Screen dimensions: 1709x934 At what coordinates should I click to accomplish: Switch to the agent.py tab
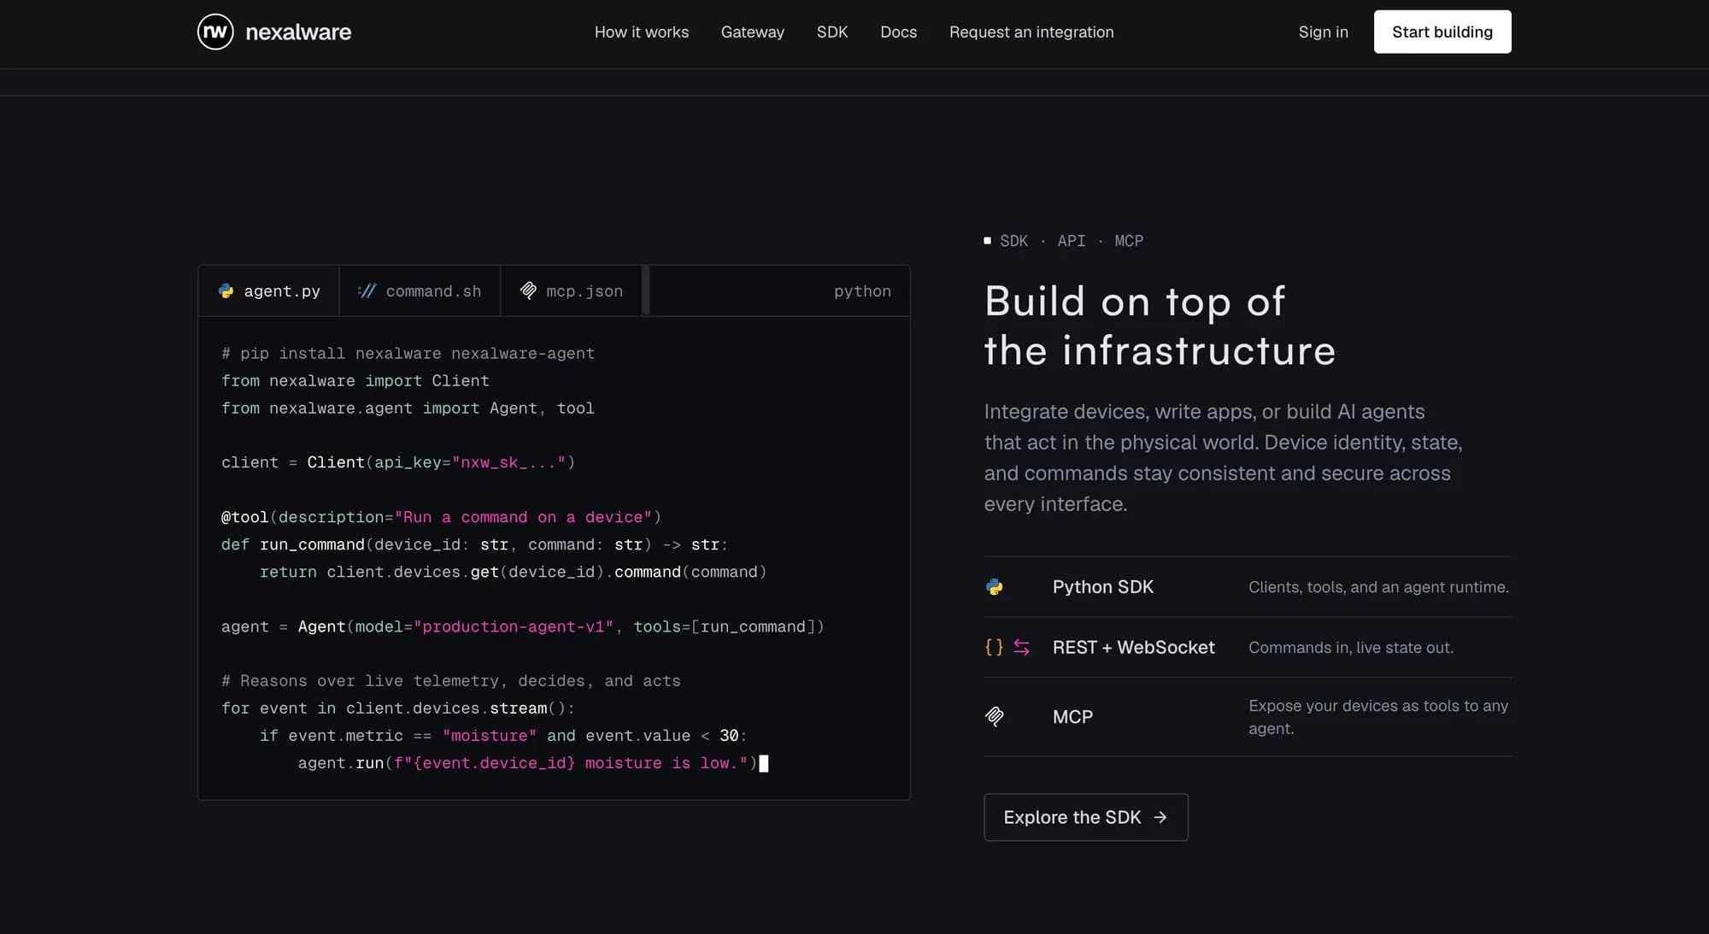pos(269,291)
